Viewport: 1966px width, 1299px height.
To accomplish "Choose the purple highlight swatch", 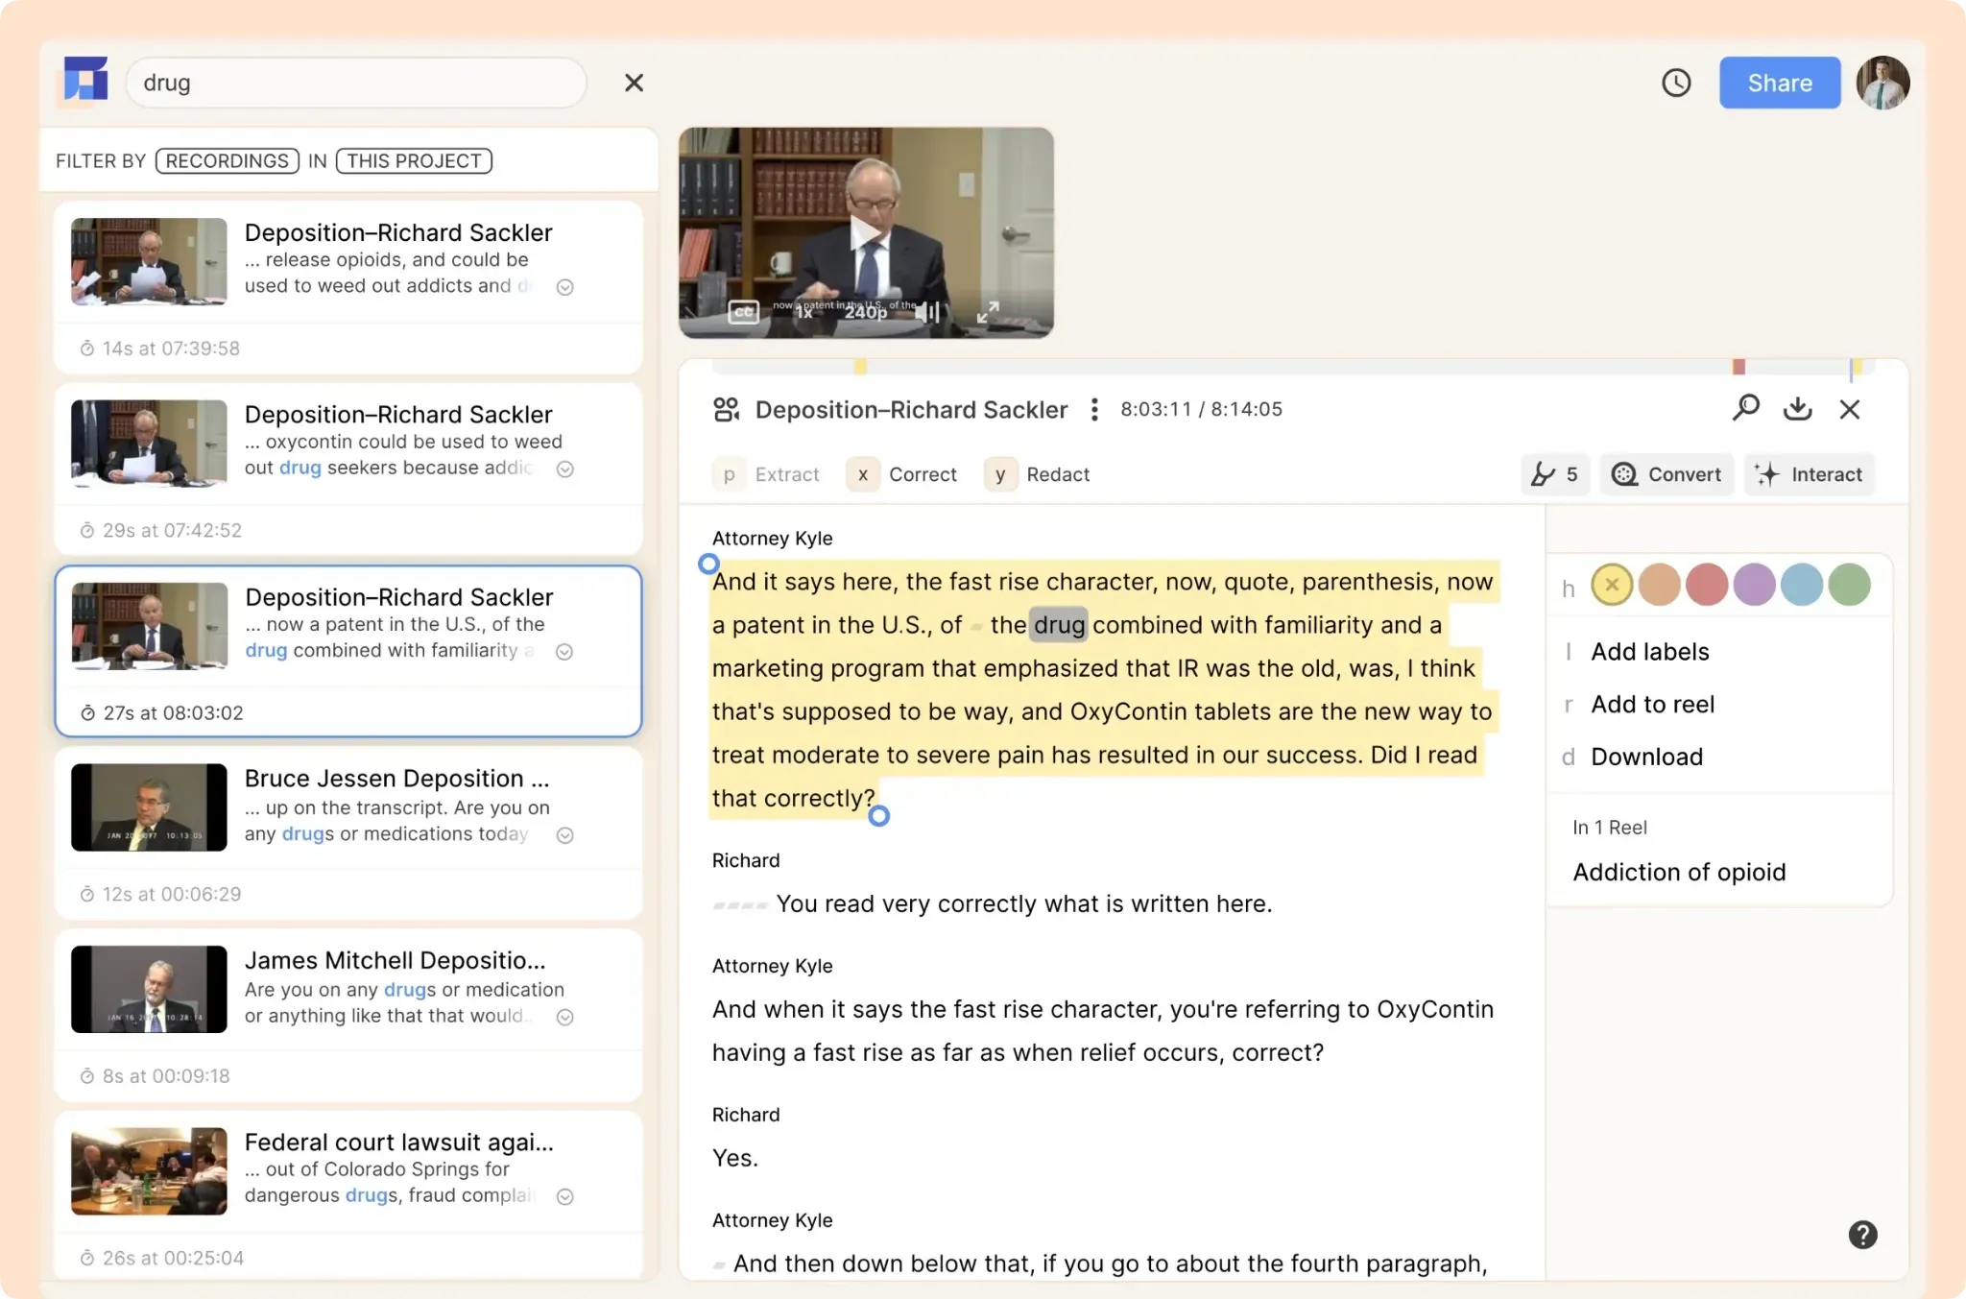I will (x=1754, y=585).
